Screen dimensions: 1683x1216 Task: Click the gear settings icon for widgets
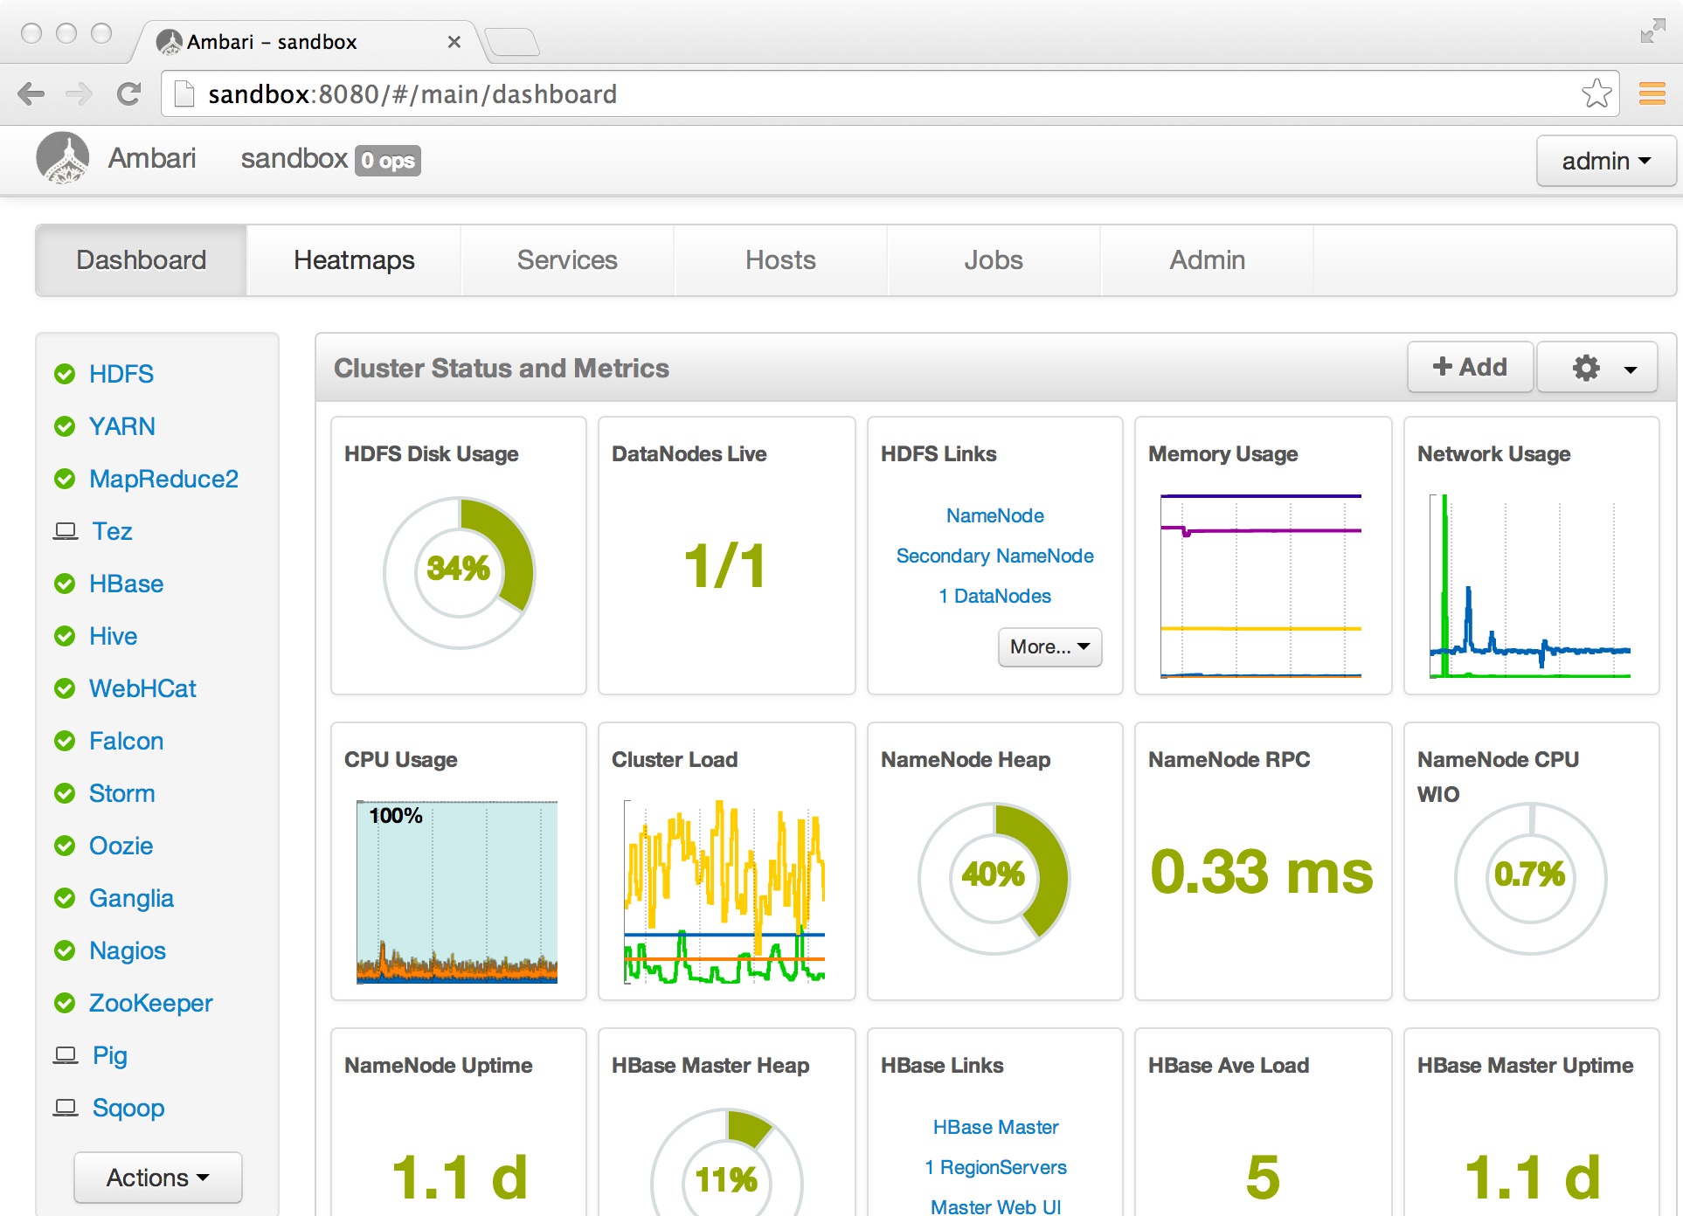click(1586, 368)
